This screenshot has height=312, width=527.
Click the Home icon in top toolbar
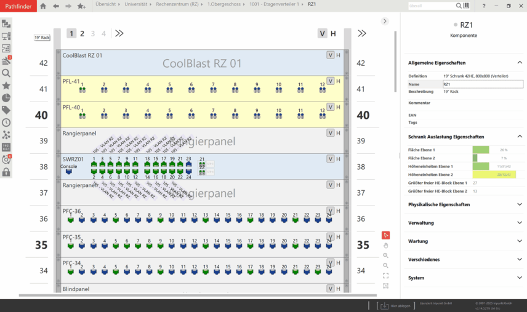pos(42,6)
